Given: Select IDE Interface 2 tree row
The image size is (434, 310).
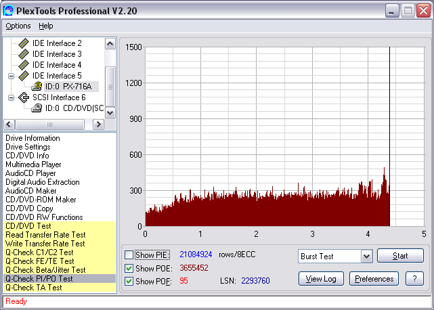Looking at the screenshot, I should click(57, 43).
